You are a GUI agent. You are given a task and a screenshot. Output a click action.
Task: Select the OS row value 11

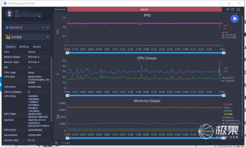[30, 68]
